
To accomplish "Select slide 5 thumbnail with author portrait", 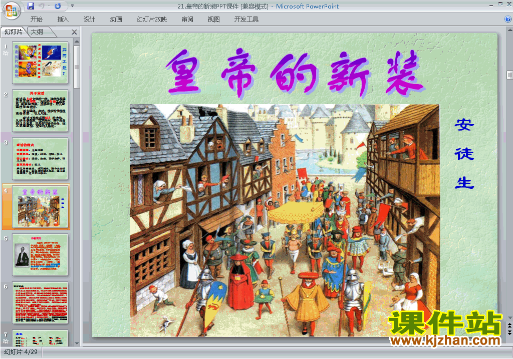I will tap(40, 255).
